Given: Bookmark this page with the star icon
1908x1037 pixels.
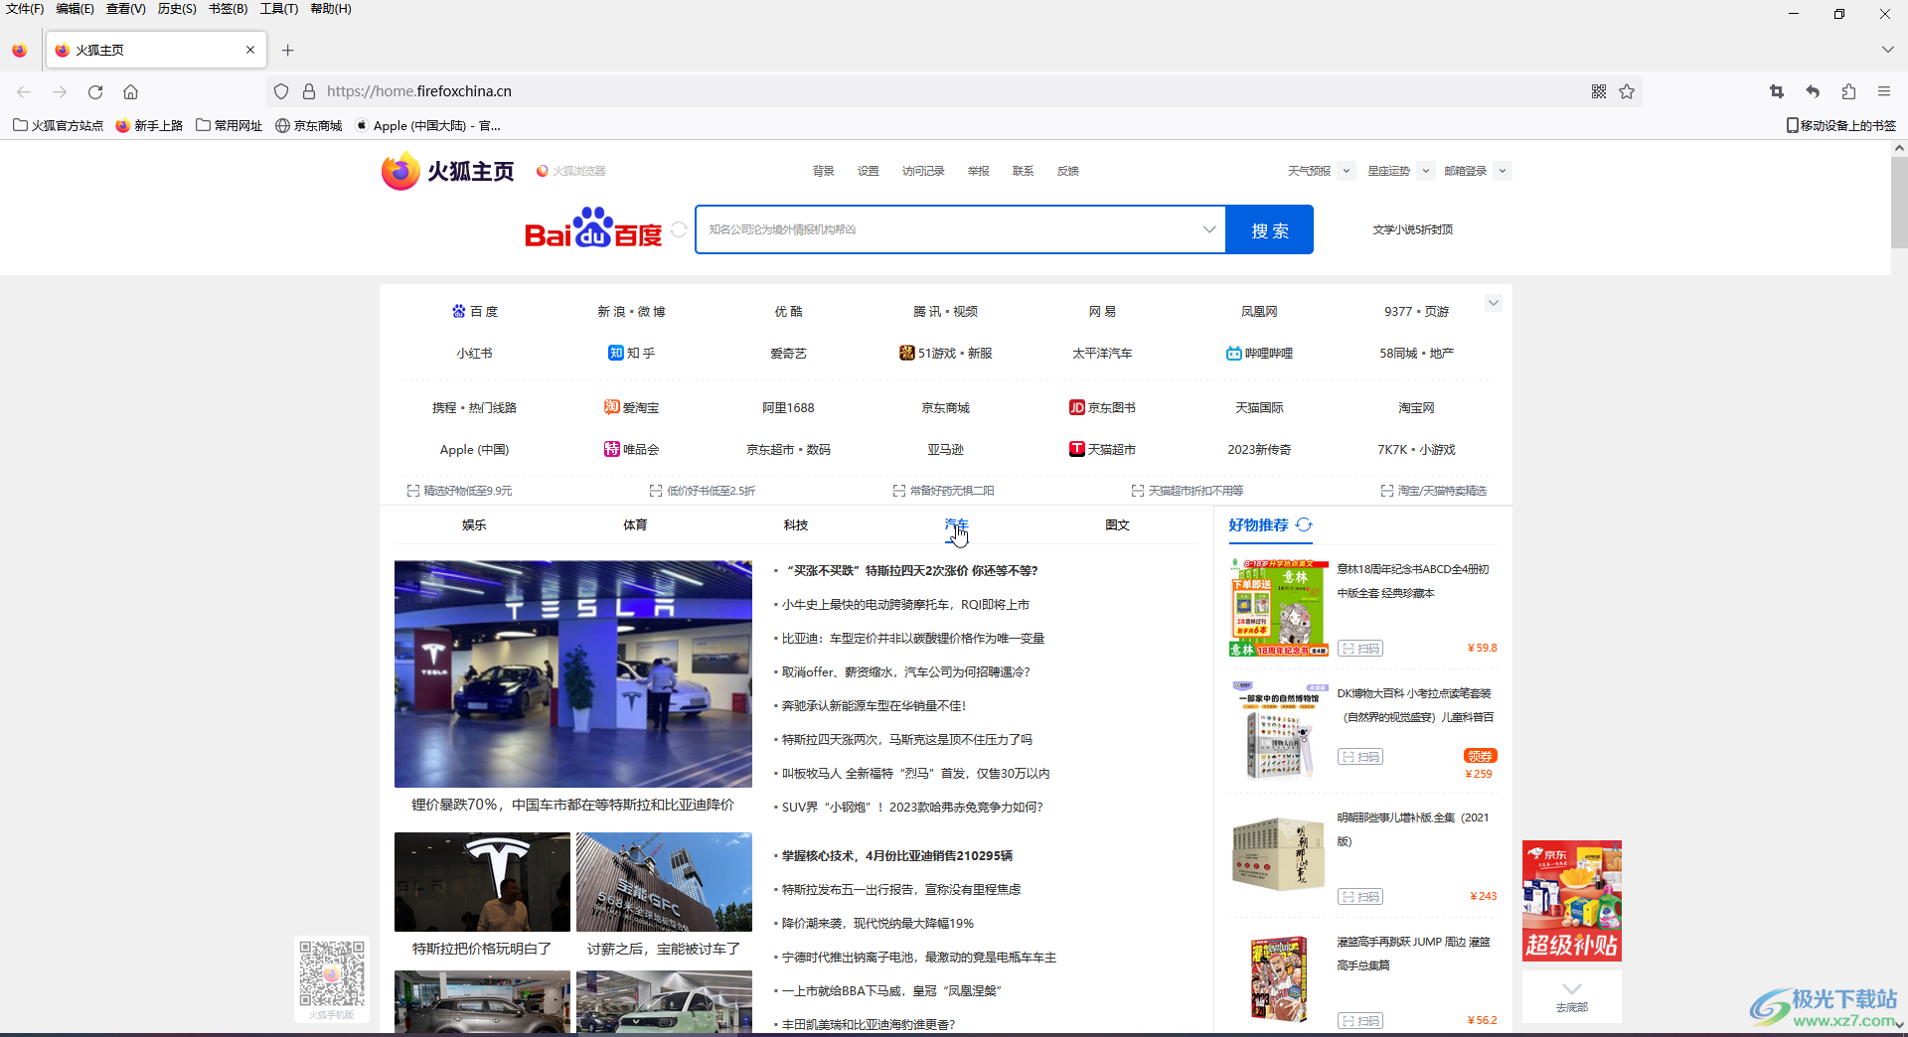Looking at the screenshot, I should click(x=1627, y=91).
